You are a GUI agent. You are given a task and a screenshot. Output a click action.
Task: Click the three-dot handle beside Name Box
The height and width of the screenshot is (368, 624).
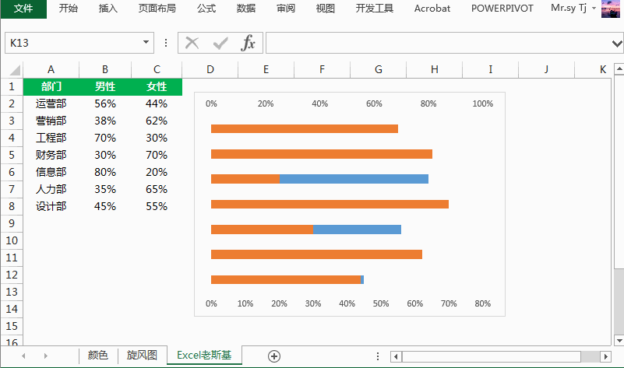pyautogui.click(x=166, y=43)
